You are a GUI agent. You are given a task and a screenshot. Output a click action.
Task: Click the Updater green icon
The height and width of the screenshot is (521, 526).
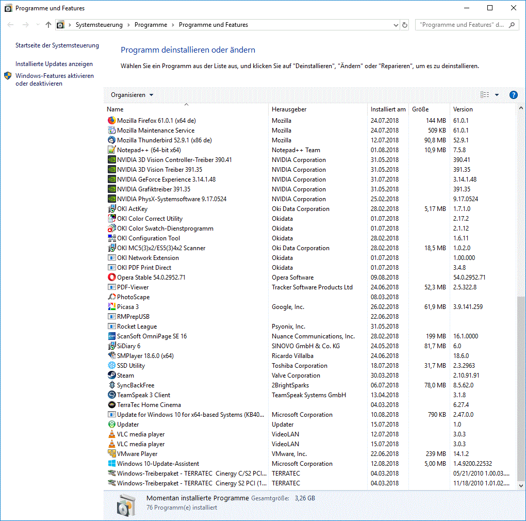pyautogui.click(x=112, y=424)
